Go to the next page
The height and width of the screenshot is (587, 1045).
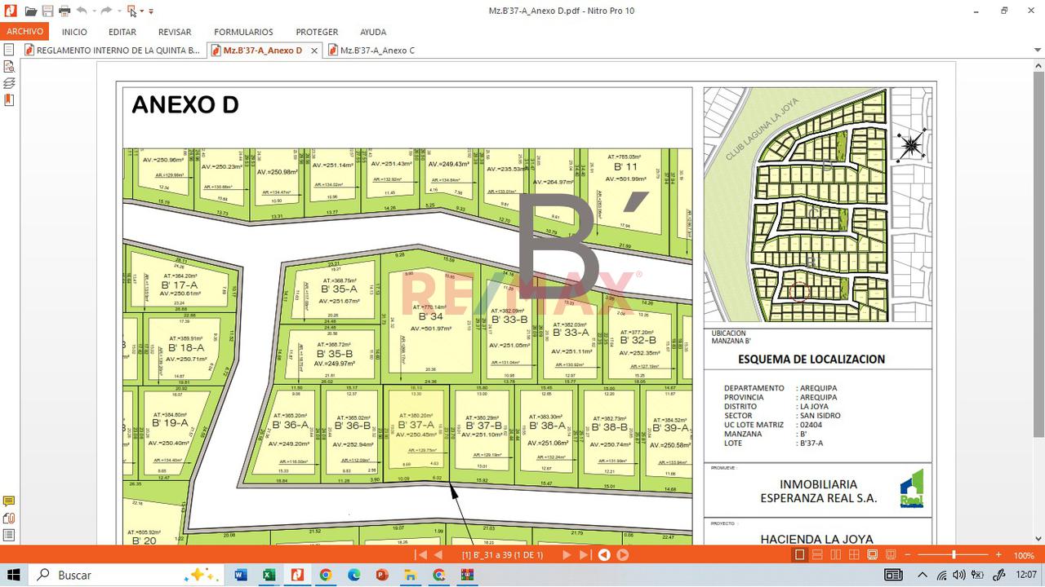(x=567, y=555)
